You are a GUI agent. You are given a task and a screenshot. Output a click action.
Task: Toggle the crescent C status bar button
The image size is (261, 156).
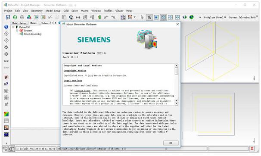click(x=12, y=149)
